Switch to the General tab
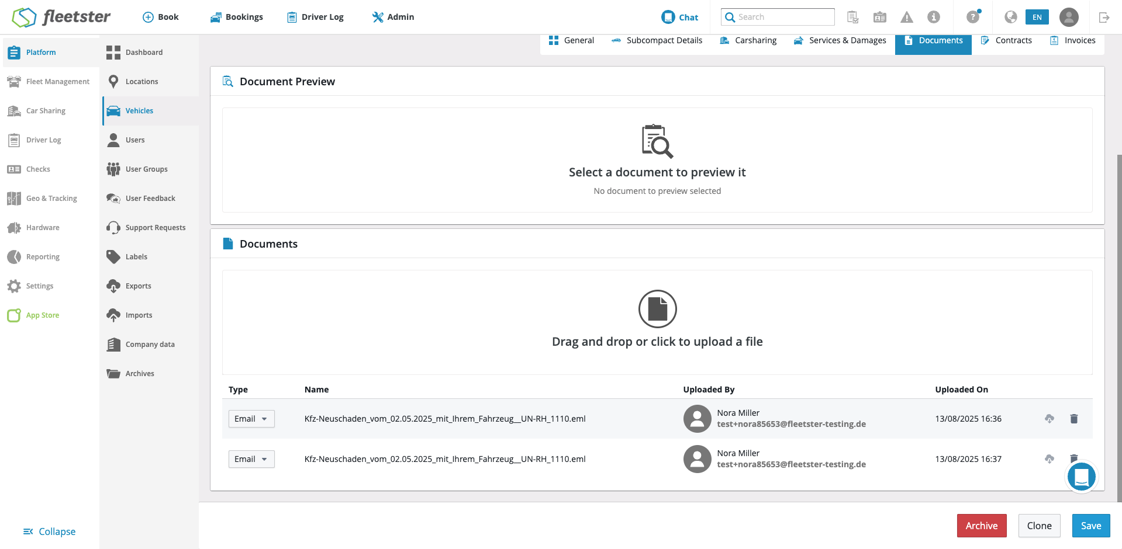 pos(571,41)
